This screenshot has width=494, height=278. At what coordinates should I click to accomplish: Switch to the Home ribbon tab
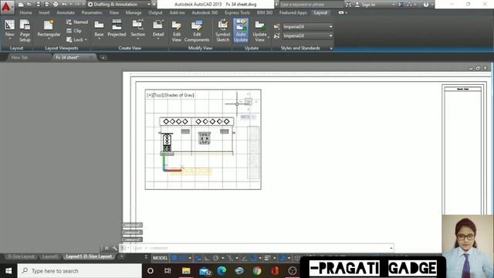coord(25,12)
